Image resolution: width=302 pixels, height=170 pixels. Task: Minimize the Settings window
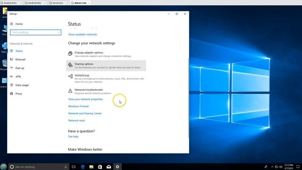coord(168,14)
